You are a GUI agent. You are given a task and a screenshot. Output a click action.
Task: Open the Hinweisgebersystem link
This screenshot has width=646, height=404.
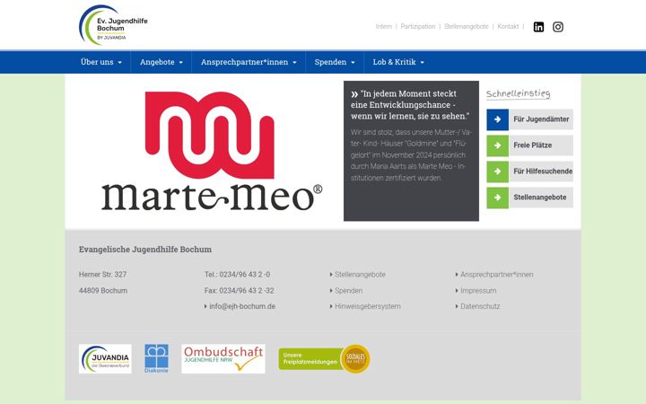(368, 306)
